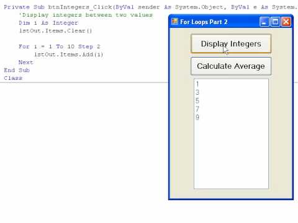Close the For Loops Part 2 window

(x=286, y=22)
